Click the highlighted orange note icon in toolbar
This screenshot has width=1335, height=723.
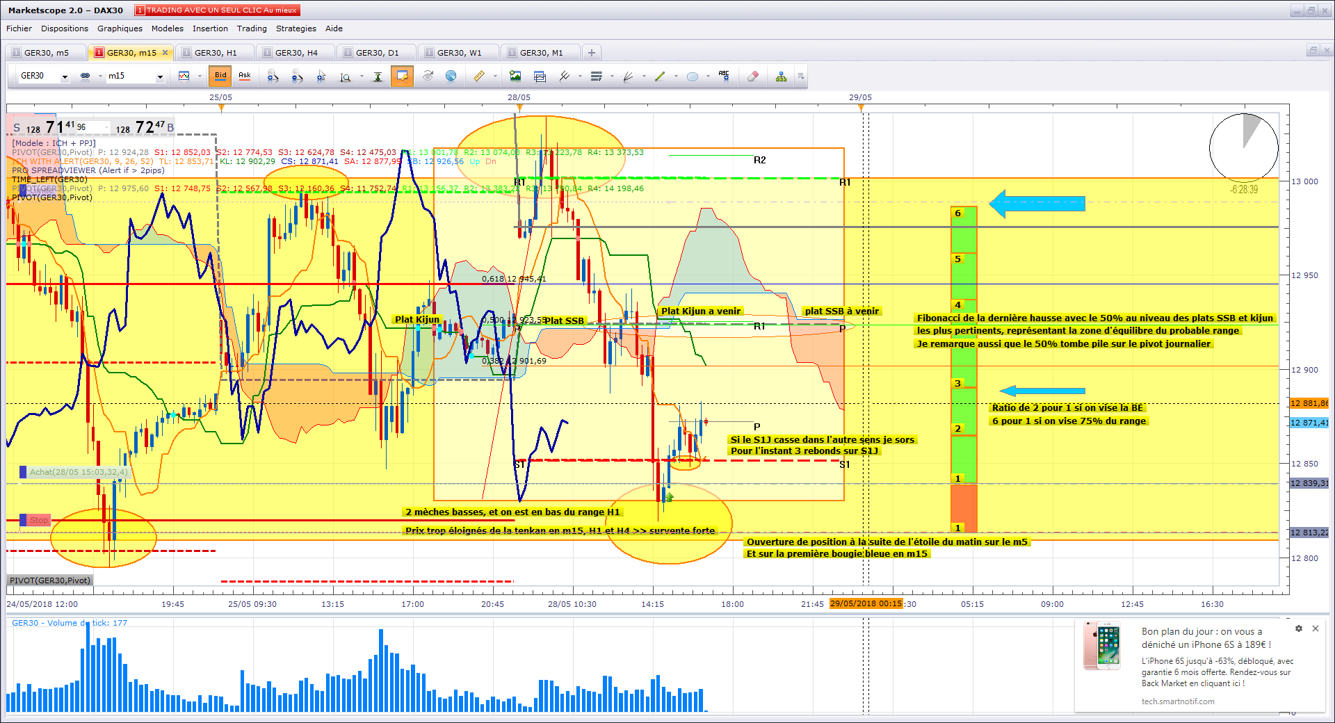pyautogui.click(x=402, y=76)
